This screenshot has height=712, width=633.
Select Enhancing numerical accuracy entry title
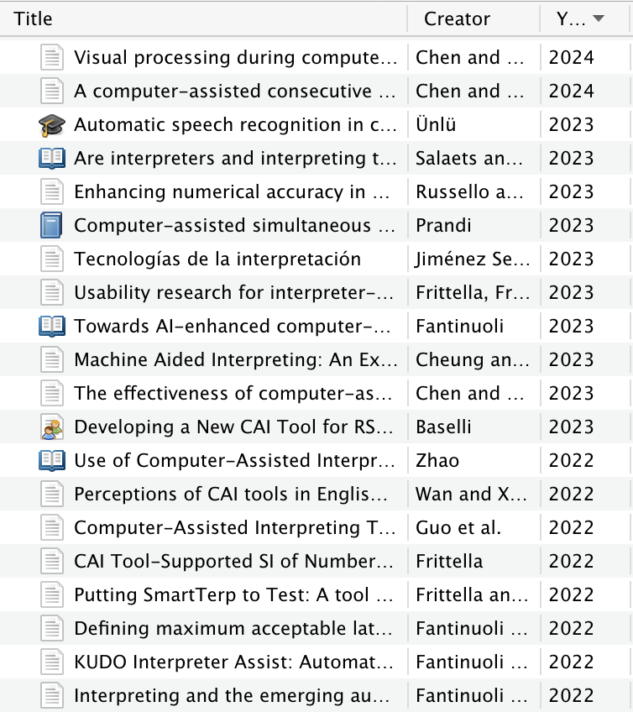point(232,192)
